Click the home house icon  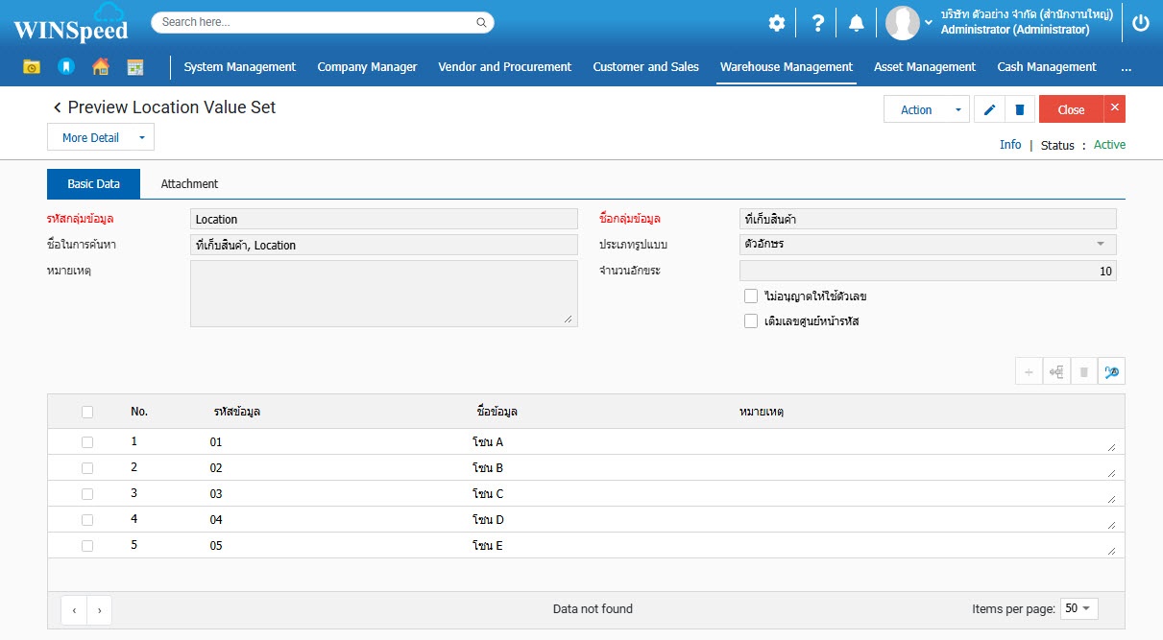pos(100,67)
